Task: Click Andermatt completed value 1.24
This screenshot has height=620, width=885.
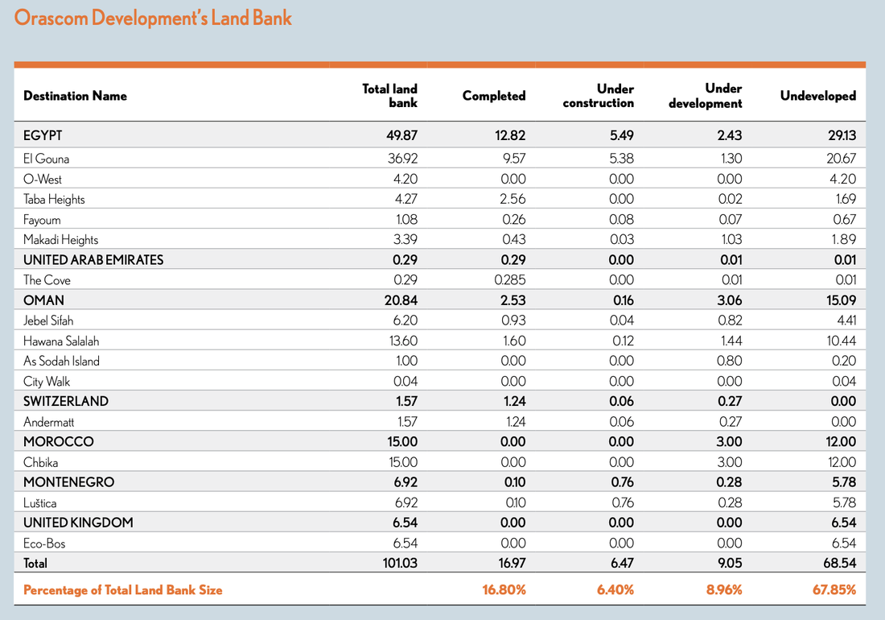Action: [x=515, y=422]
